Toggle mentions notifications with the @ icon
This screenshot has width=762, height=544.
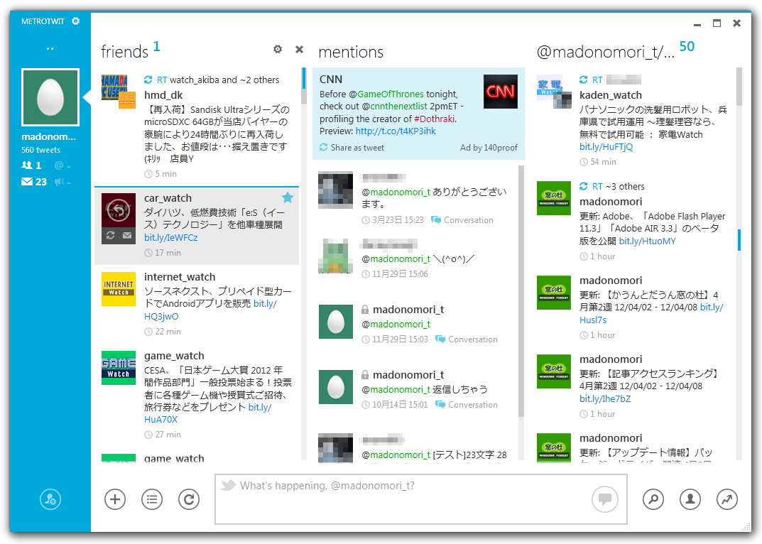click(x=60, y=165)
